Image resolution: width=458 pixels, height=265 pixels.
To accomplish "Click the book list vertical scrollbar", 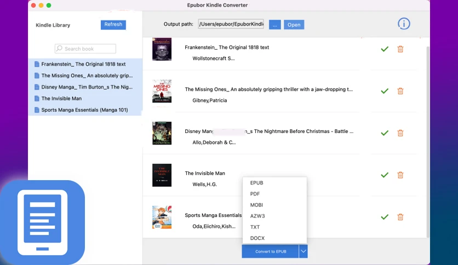I will [x=428, y=142].
